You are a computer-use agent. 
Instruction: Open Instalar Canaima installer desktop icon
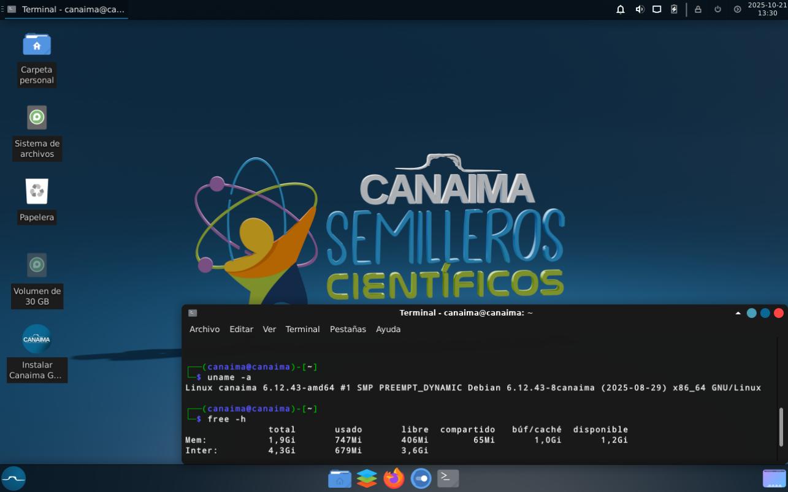tap(37, 339)
